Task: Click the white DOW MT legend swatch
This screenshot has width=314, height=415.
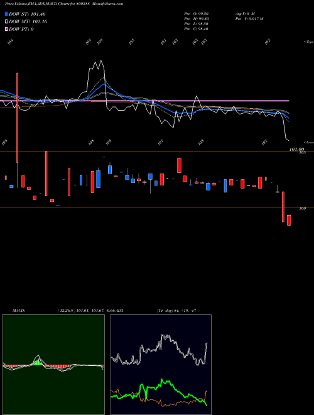Action: [6, 22]
